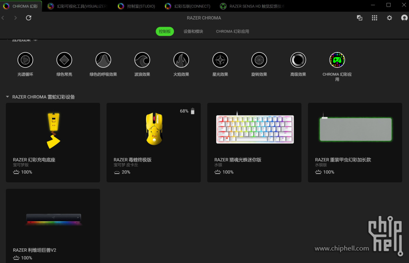Click brightness icon on 毒蝰终极版 card
This screenshot has width=409, height=263.
(x=117, y=172)
